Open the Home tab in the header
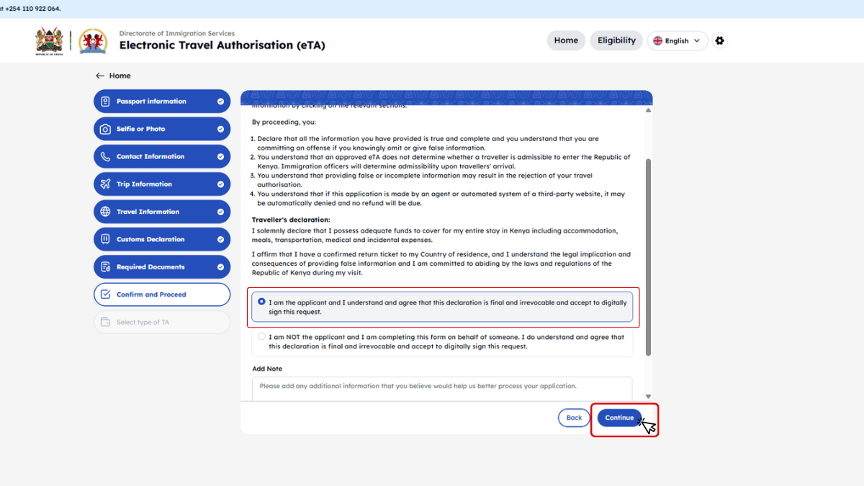This screenshot has height=486, width=864. pos(565,40)
